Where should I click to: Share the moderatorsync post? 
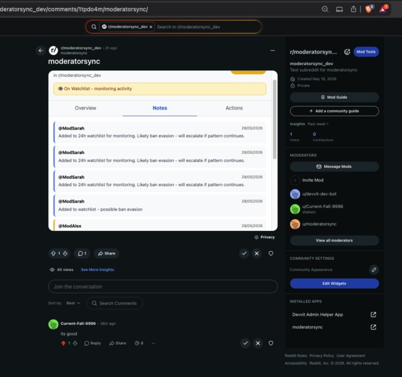point(107,253)
